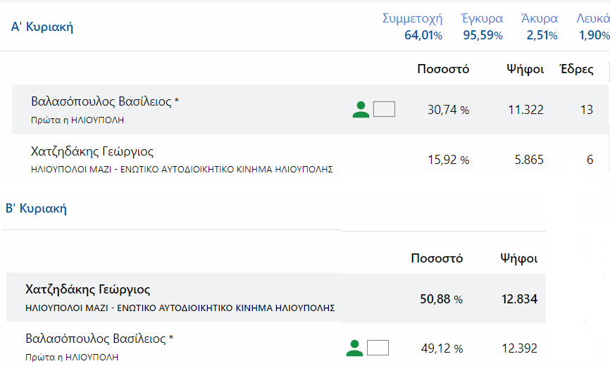This screenshot has height=366, width=610.
Task: Select the empty box beside 49,12 %
Action: 378,348
